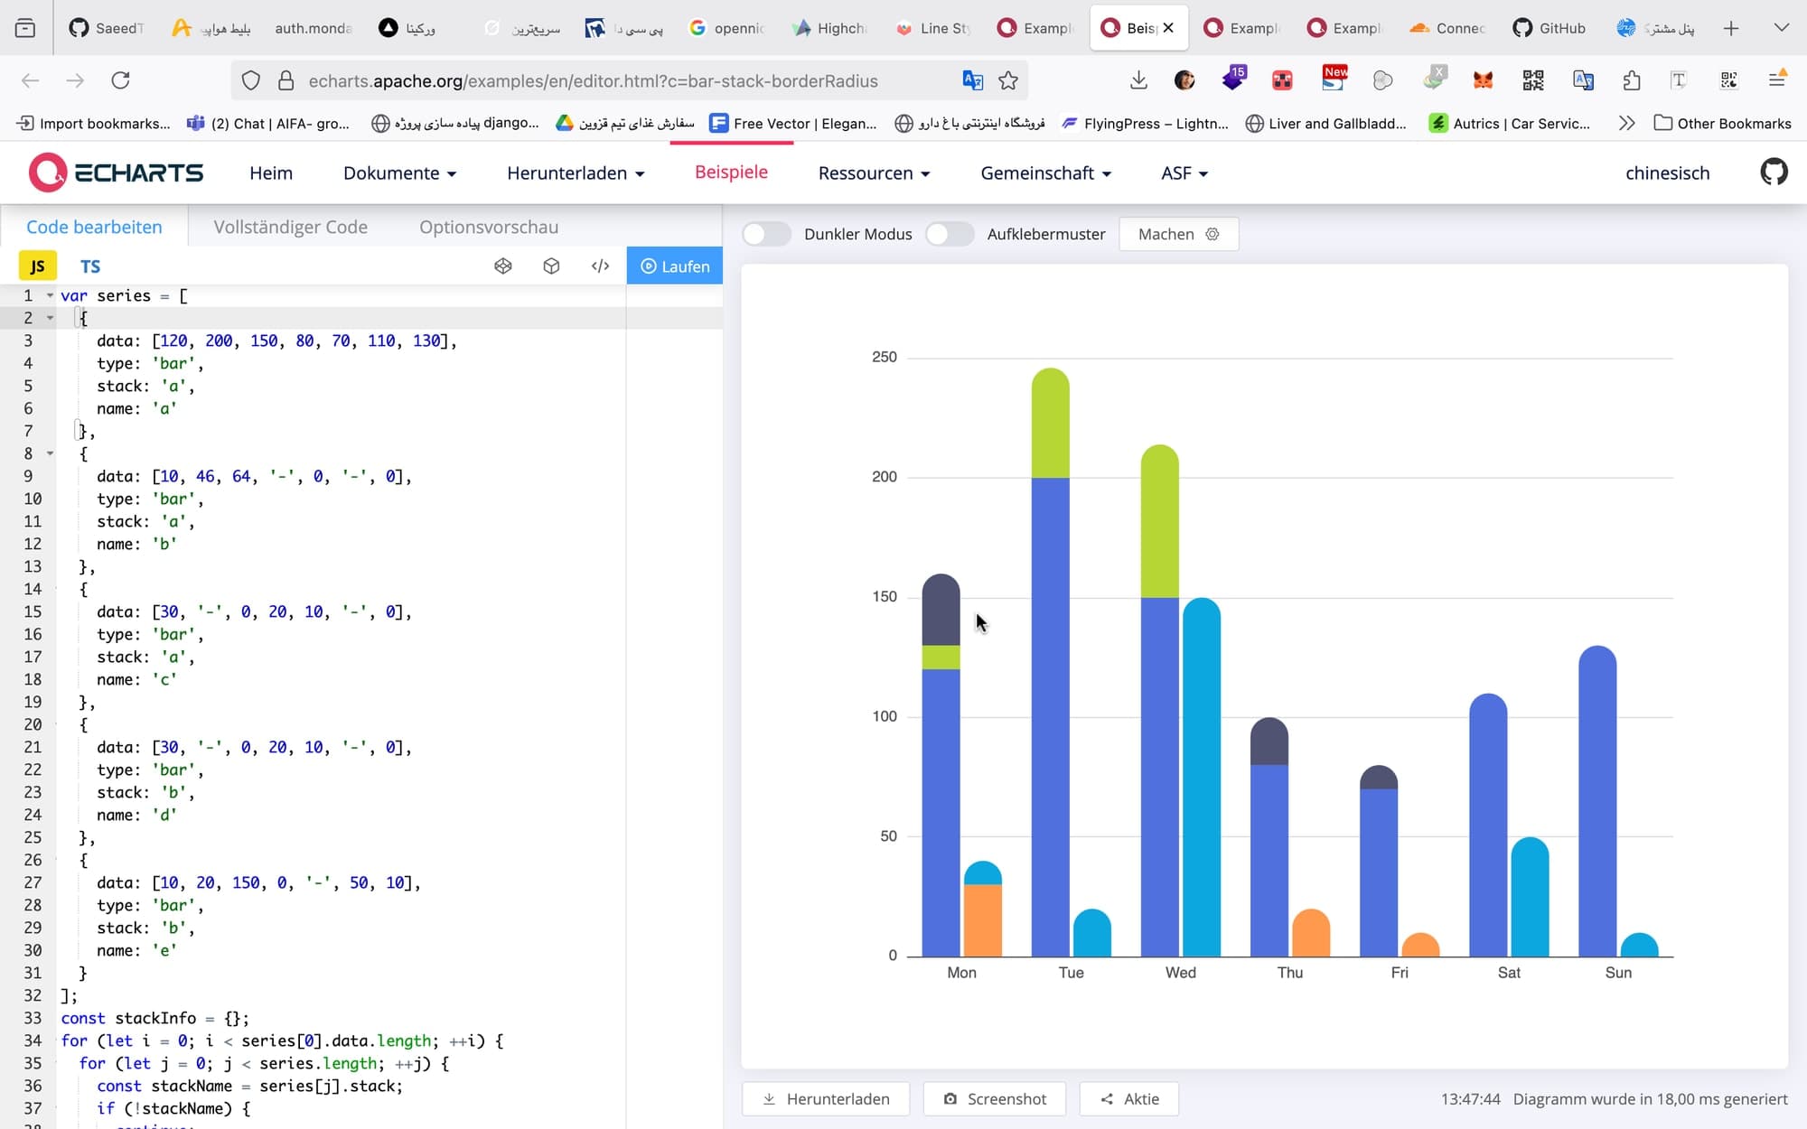Viewport: 1807px width, 1129px height.
Task: Click the translate page icon in address bar
Action: [972, 80]
